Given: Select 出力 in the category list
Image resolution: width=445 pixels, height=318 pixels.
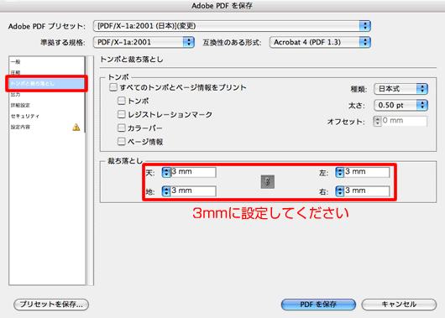Looking at the screenshot, I should pos(47,94).
